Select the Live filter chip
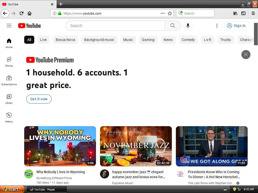This screenshot has height=193, width=258. pos(43,40)
